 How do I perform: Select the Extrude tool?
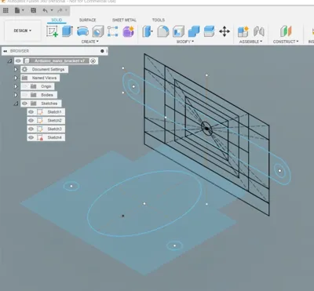[68, 31]
